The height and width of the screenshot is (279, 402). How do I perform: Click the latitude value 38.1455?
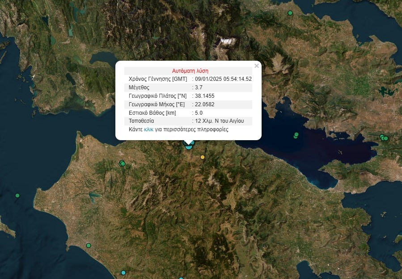(205, 96)
